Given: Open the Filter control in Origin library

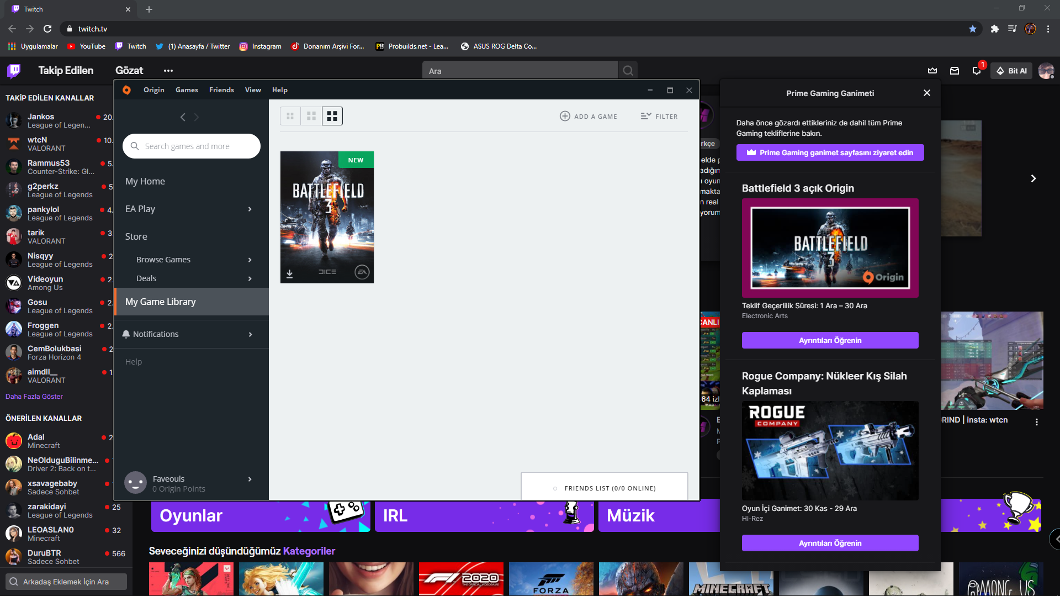Looking at the screenshot, I should click(x=659, y=116).
